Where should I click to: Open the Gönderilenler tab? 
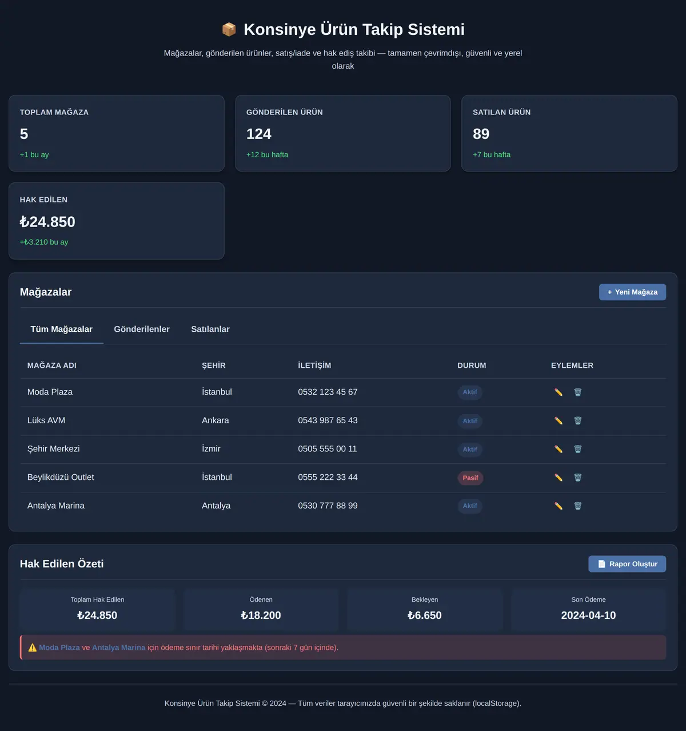pyautogui.click(x=142, y=329)
